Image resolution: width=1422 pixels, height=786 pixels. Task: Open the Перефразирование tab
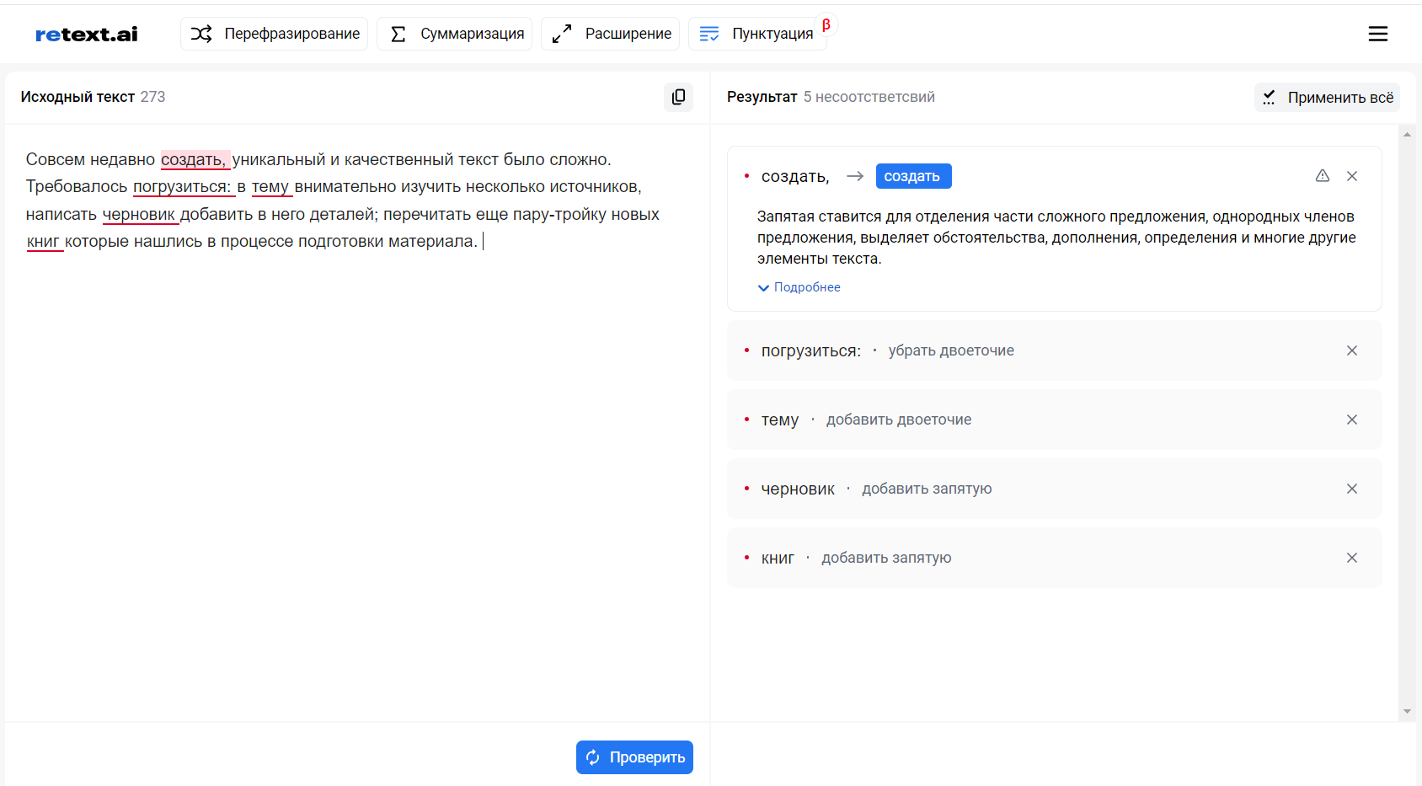point(275,34)
